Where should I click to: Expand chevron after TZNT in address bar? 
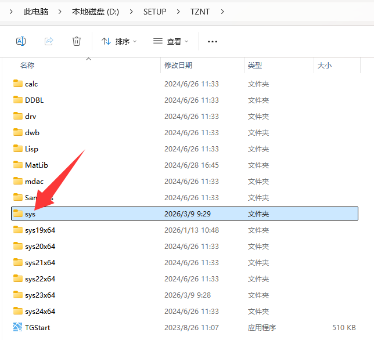[x=222, y=12]
